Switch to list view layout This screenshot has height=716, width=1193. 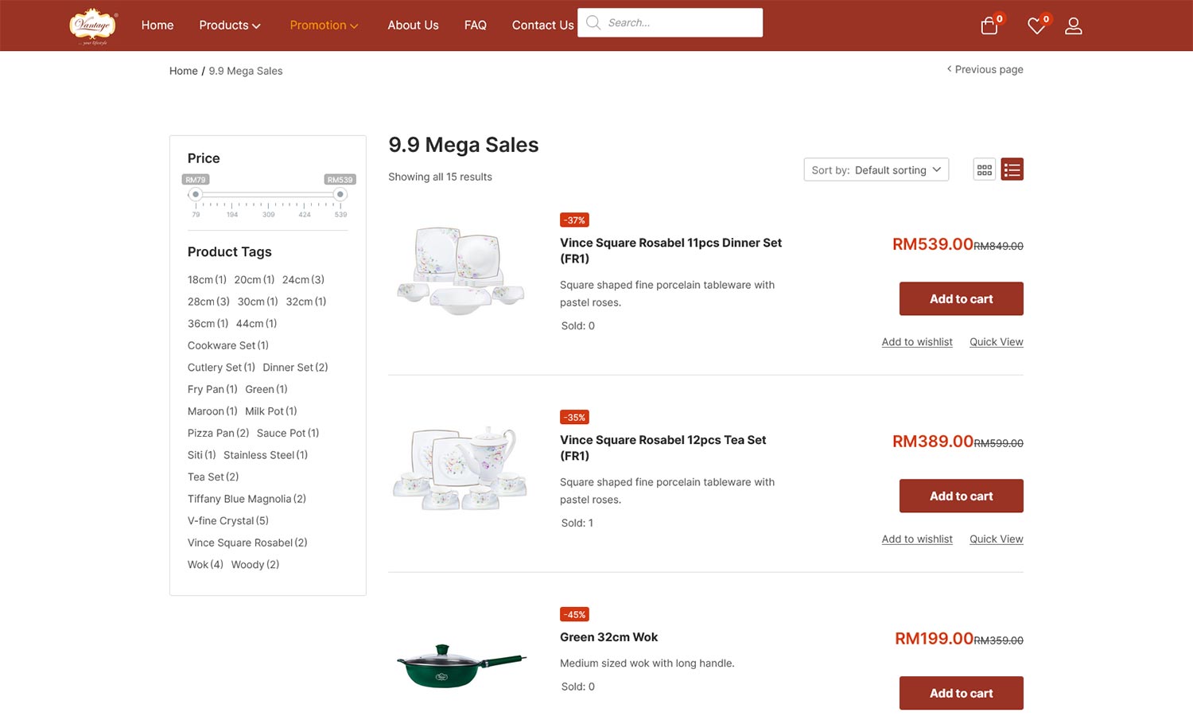[1012, 169]
